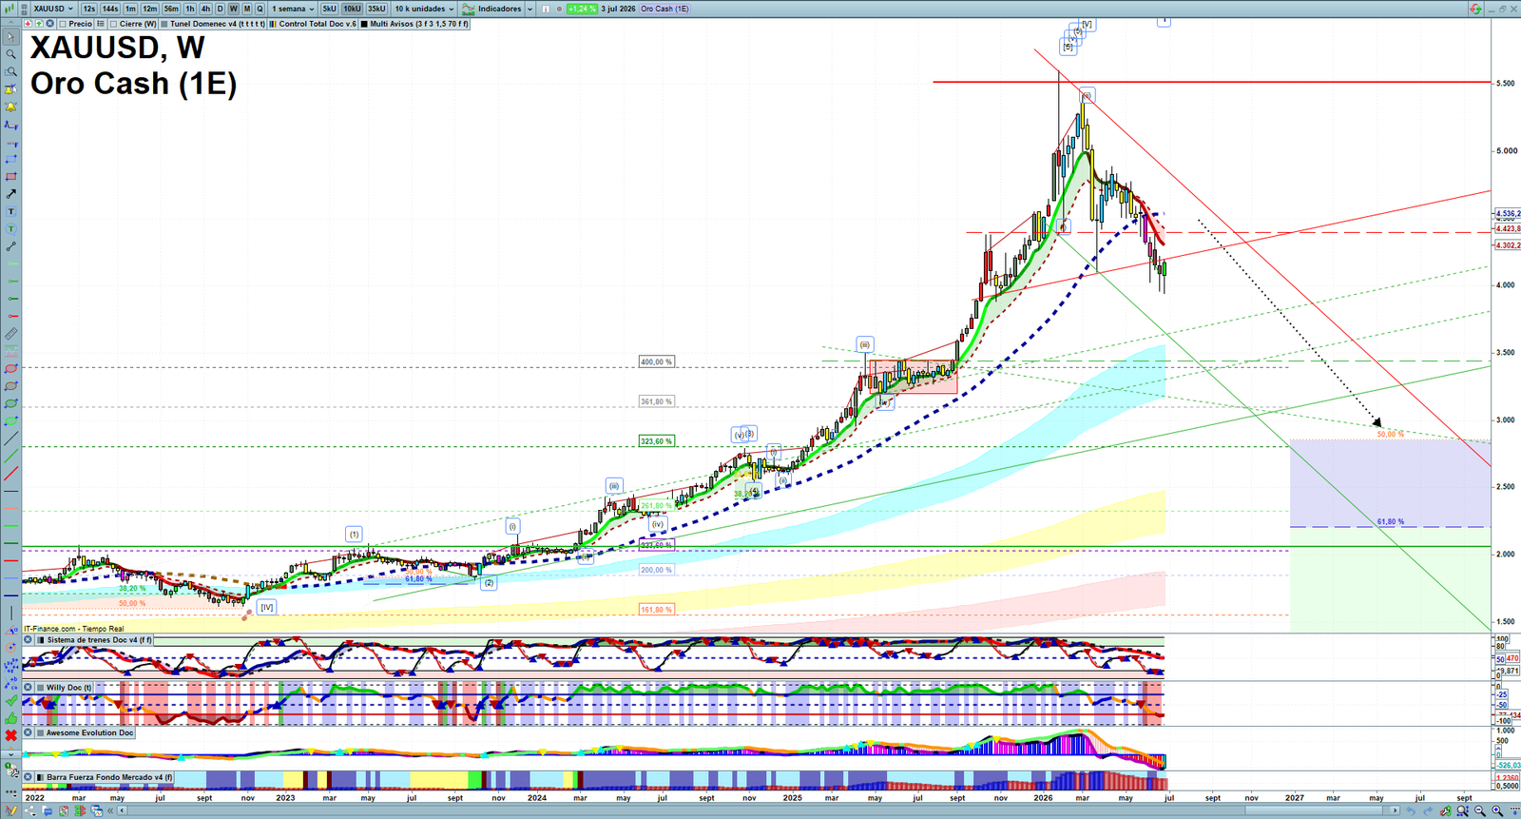Viewport: 1521px width, 819px height.
Task: Open the Control Total Doc v.6 settings
Action: (313, 24)
